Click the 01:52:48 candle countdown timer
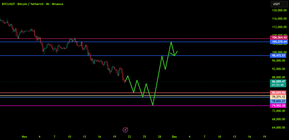The width and height of the screenshot is (289, 140). coord(278,85)
